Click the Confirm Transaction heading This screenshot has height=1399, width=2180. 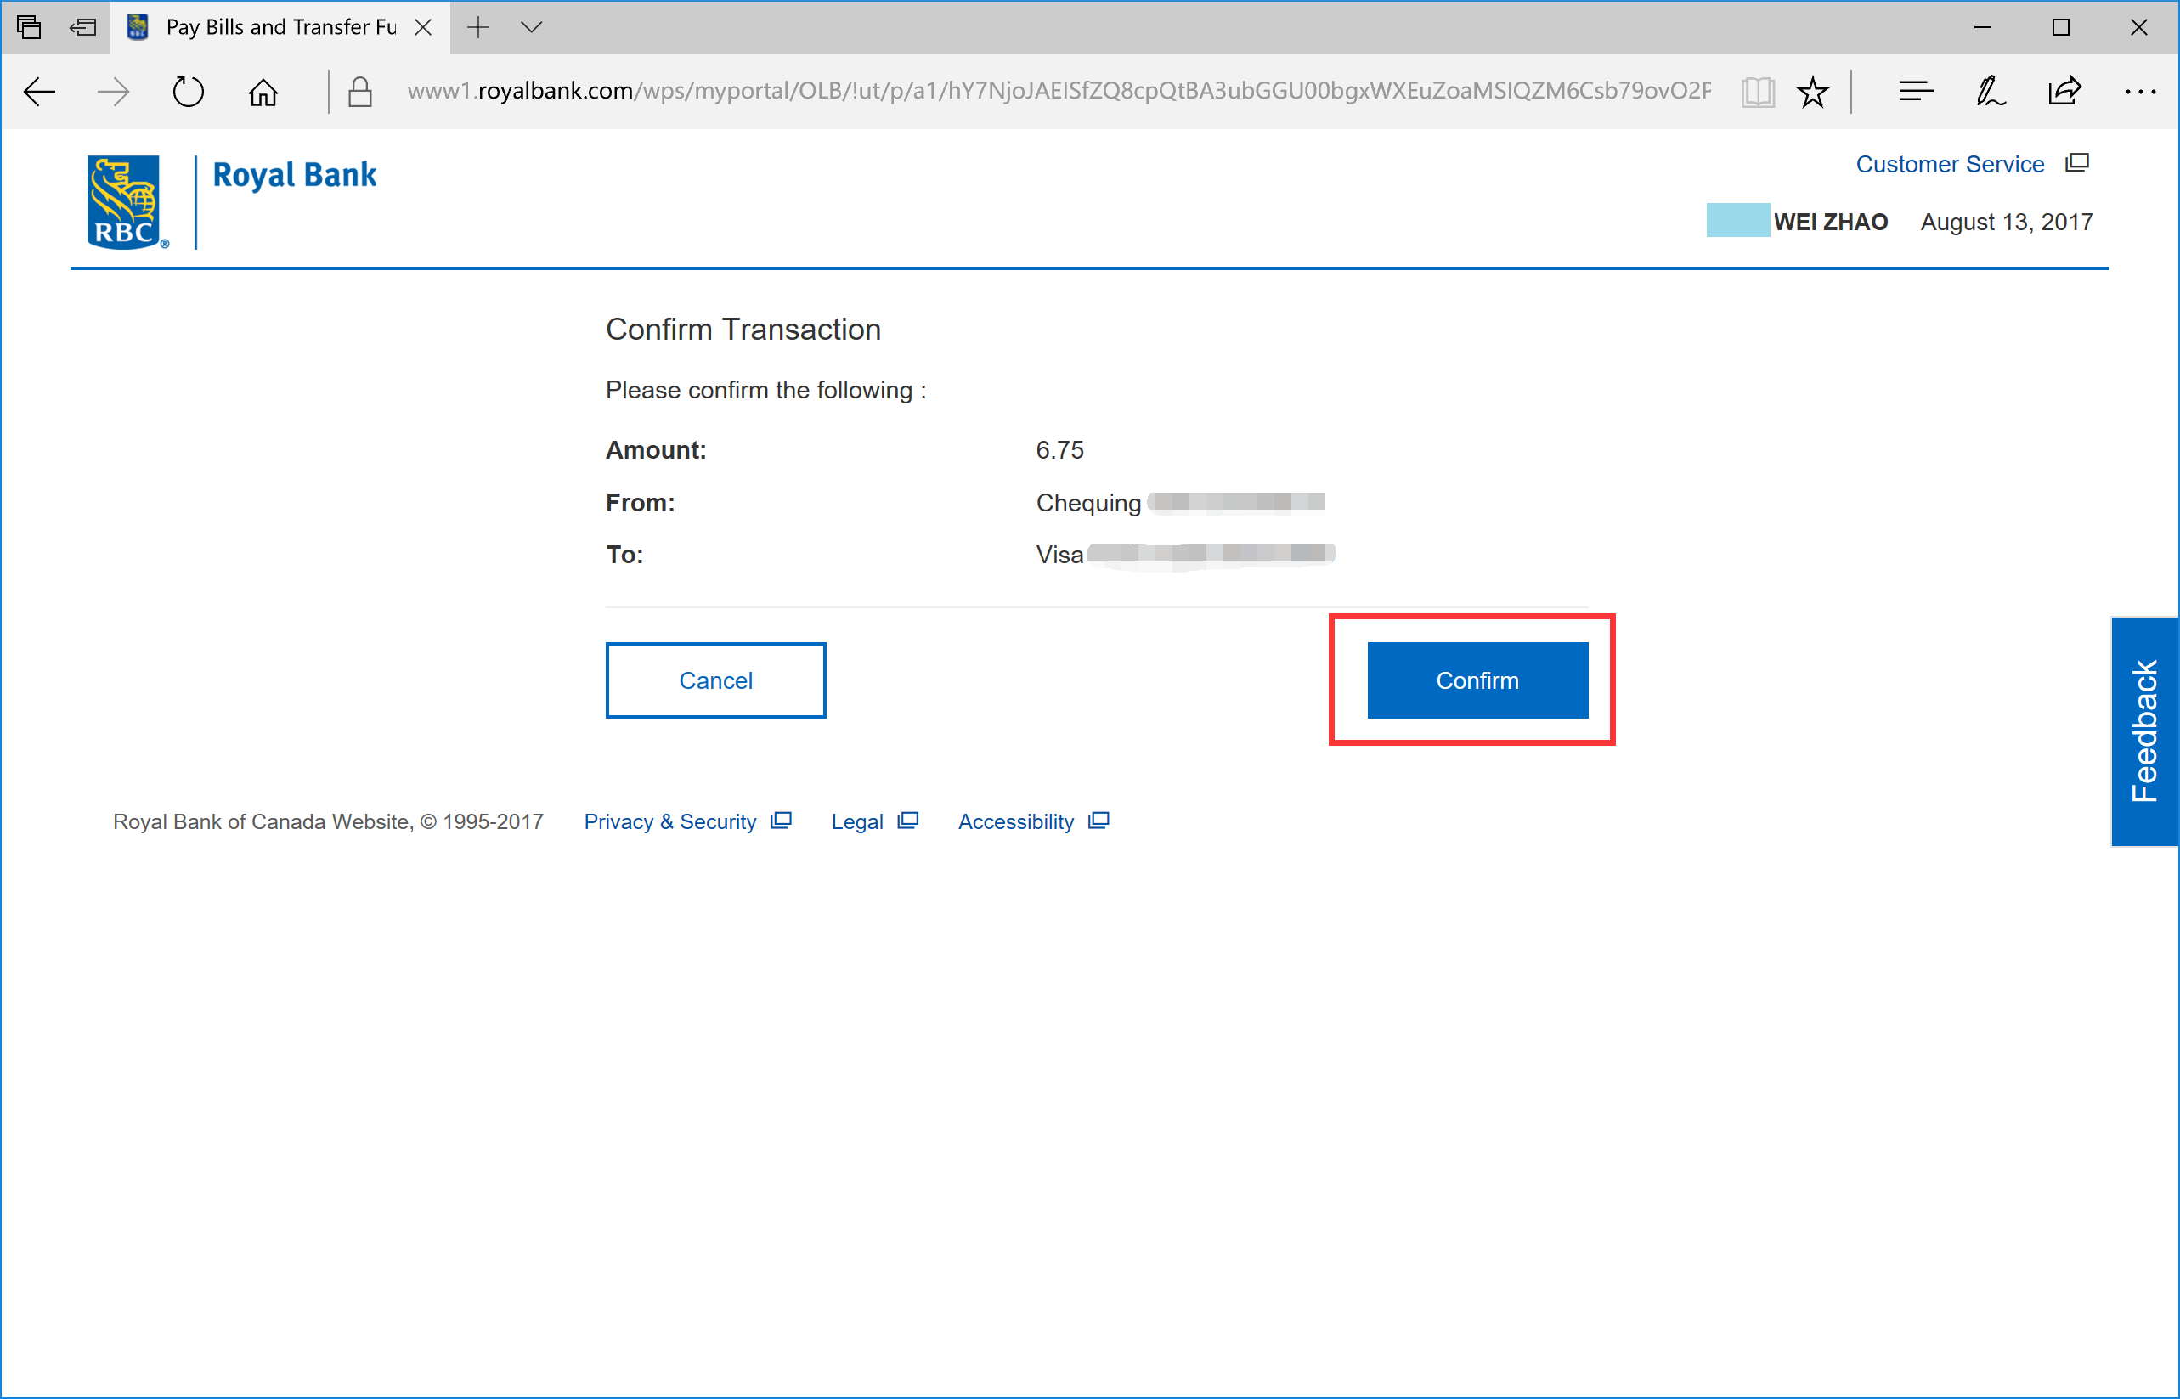tap(743, 329)
